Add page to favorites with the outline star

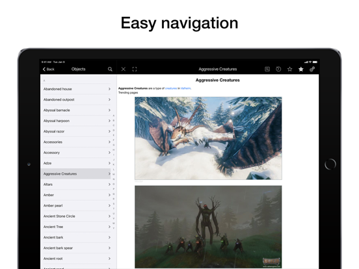click(x=289, y=69)
